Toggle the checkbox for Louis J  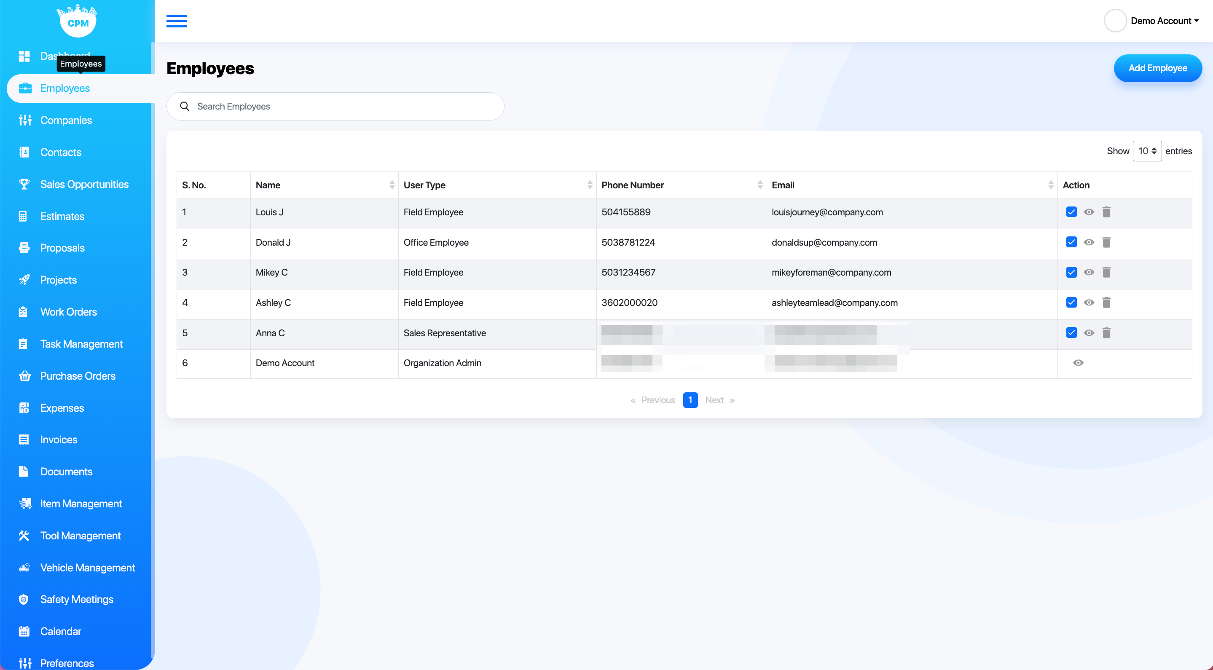(1071, 212)
